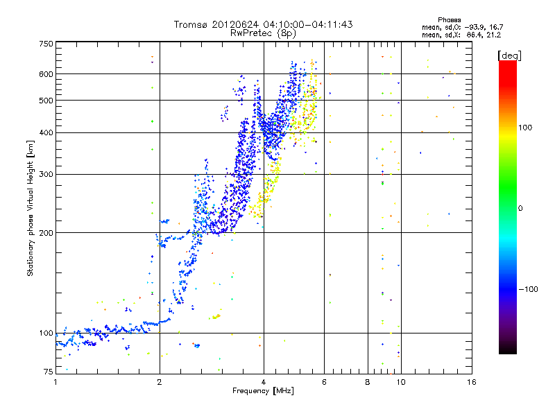Click the 'mean, sd,O: -93.9, 16.7' line
The height and width of the screenshot is (416, 555).
pyautogui.click(x=462, y=27)
